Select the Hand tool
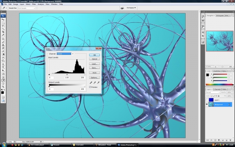The width and height of the screenshot is (235, 147). click(x=3, y=83)
